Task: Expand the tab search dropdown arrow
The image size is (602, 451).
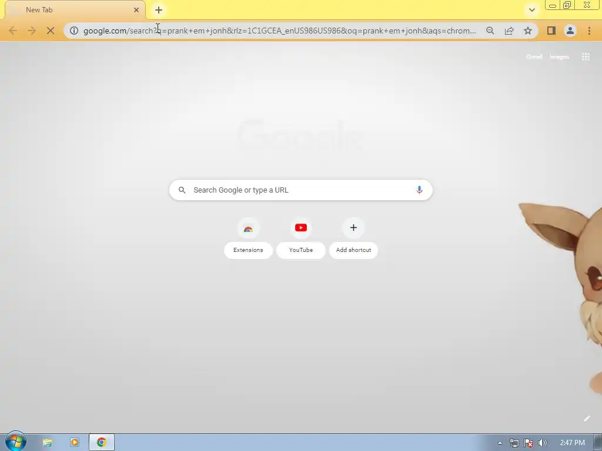Action: coord(531,10)
